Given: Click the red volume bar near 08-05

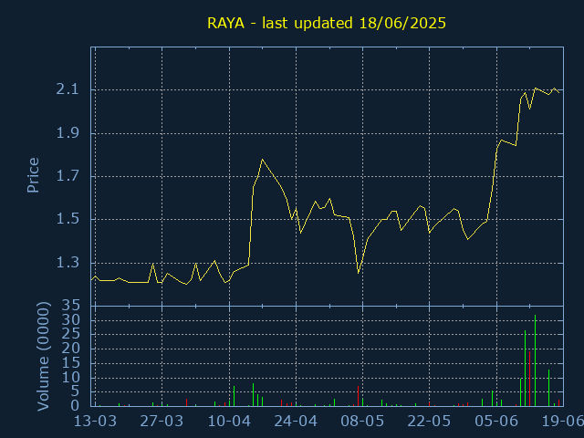Looking at the screenshot, I should [x=358, y=396].
